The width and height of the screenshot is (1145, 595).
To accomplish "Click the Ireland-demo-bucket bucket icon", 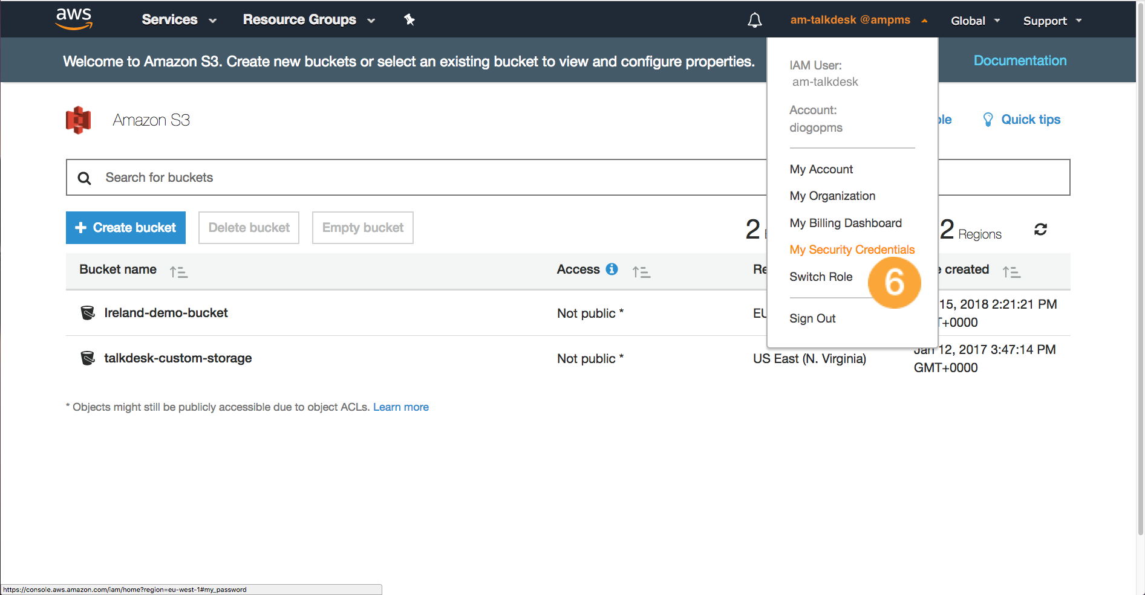I will click(x=88, y=313).
